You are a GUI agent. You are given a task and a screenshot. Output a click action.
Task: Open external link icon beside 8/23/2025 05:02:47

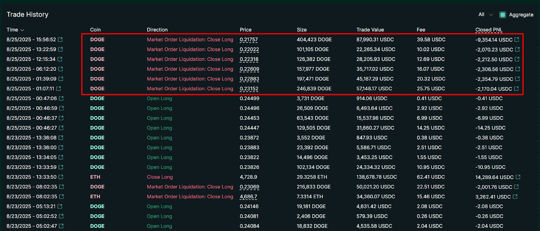click(x=61, y=226)
